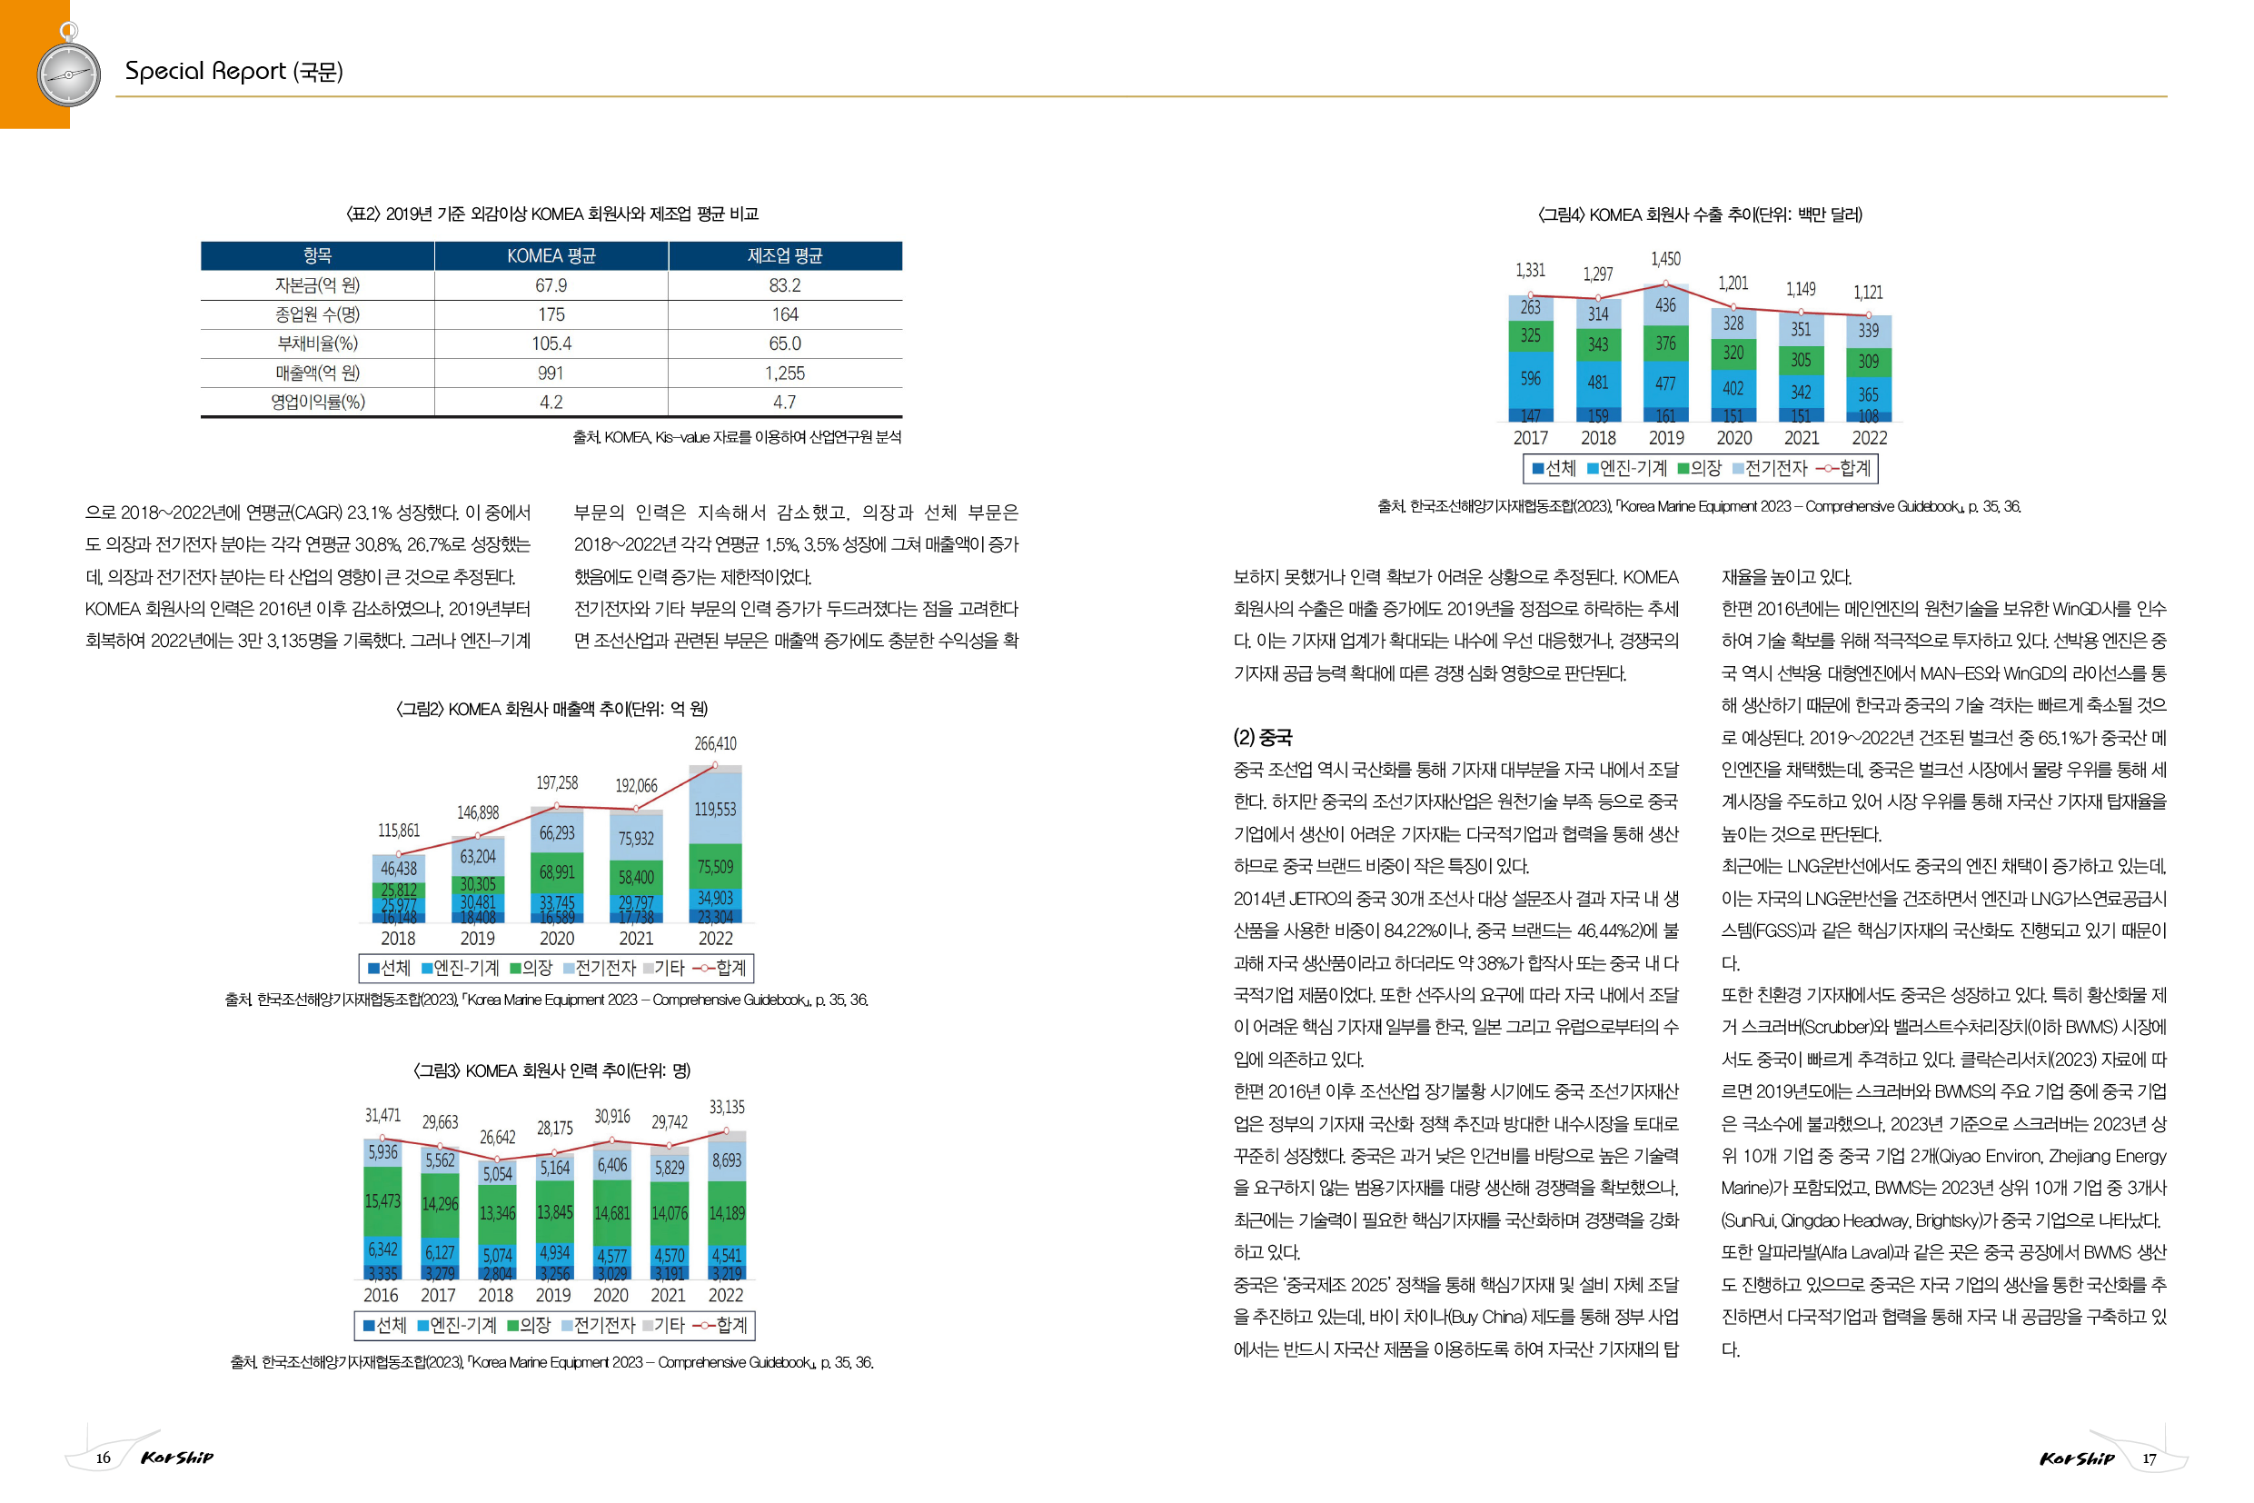Click the '부채비율(%)' row label
The image size is (2254, 1503).
[317, 343]
